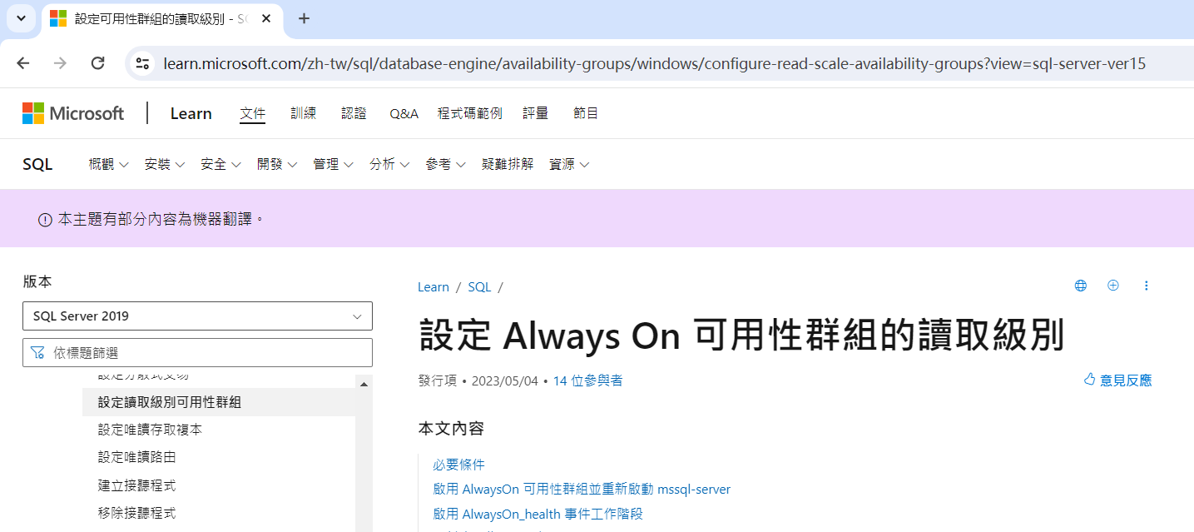Click the SQL product title link
This screenshot has height=532, width=1194.
[x=37, y=165]
